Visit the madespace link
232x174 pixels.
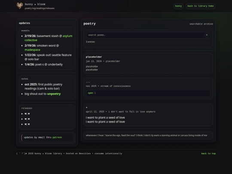click(32, 50)
